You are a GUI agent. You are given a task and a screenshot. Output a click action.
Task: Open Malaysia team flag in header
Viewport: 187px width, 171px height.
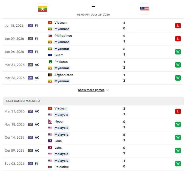[144, 9]
